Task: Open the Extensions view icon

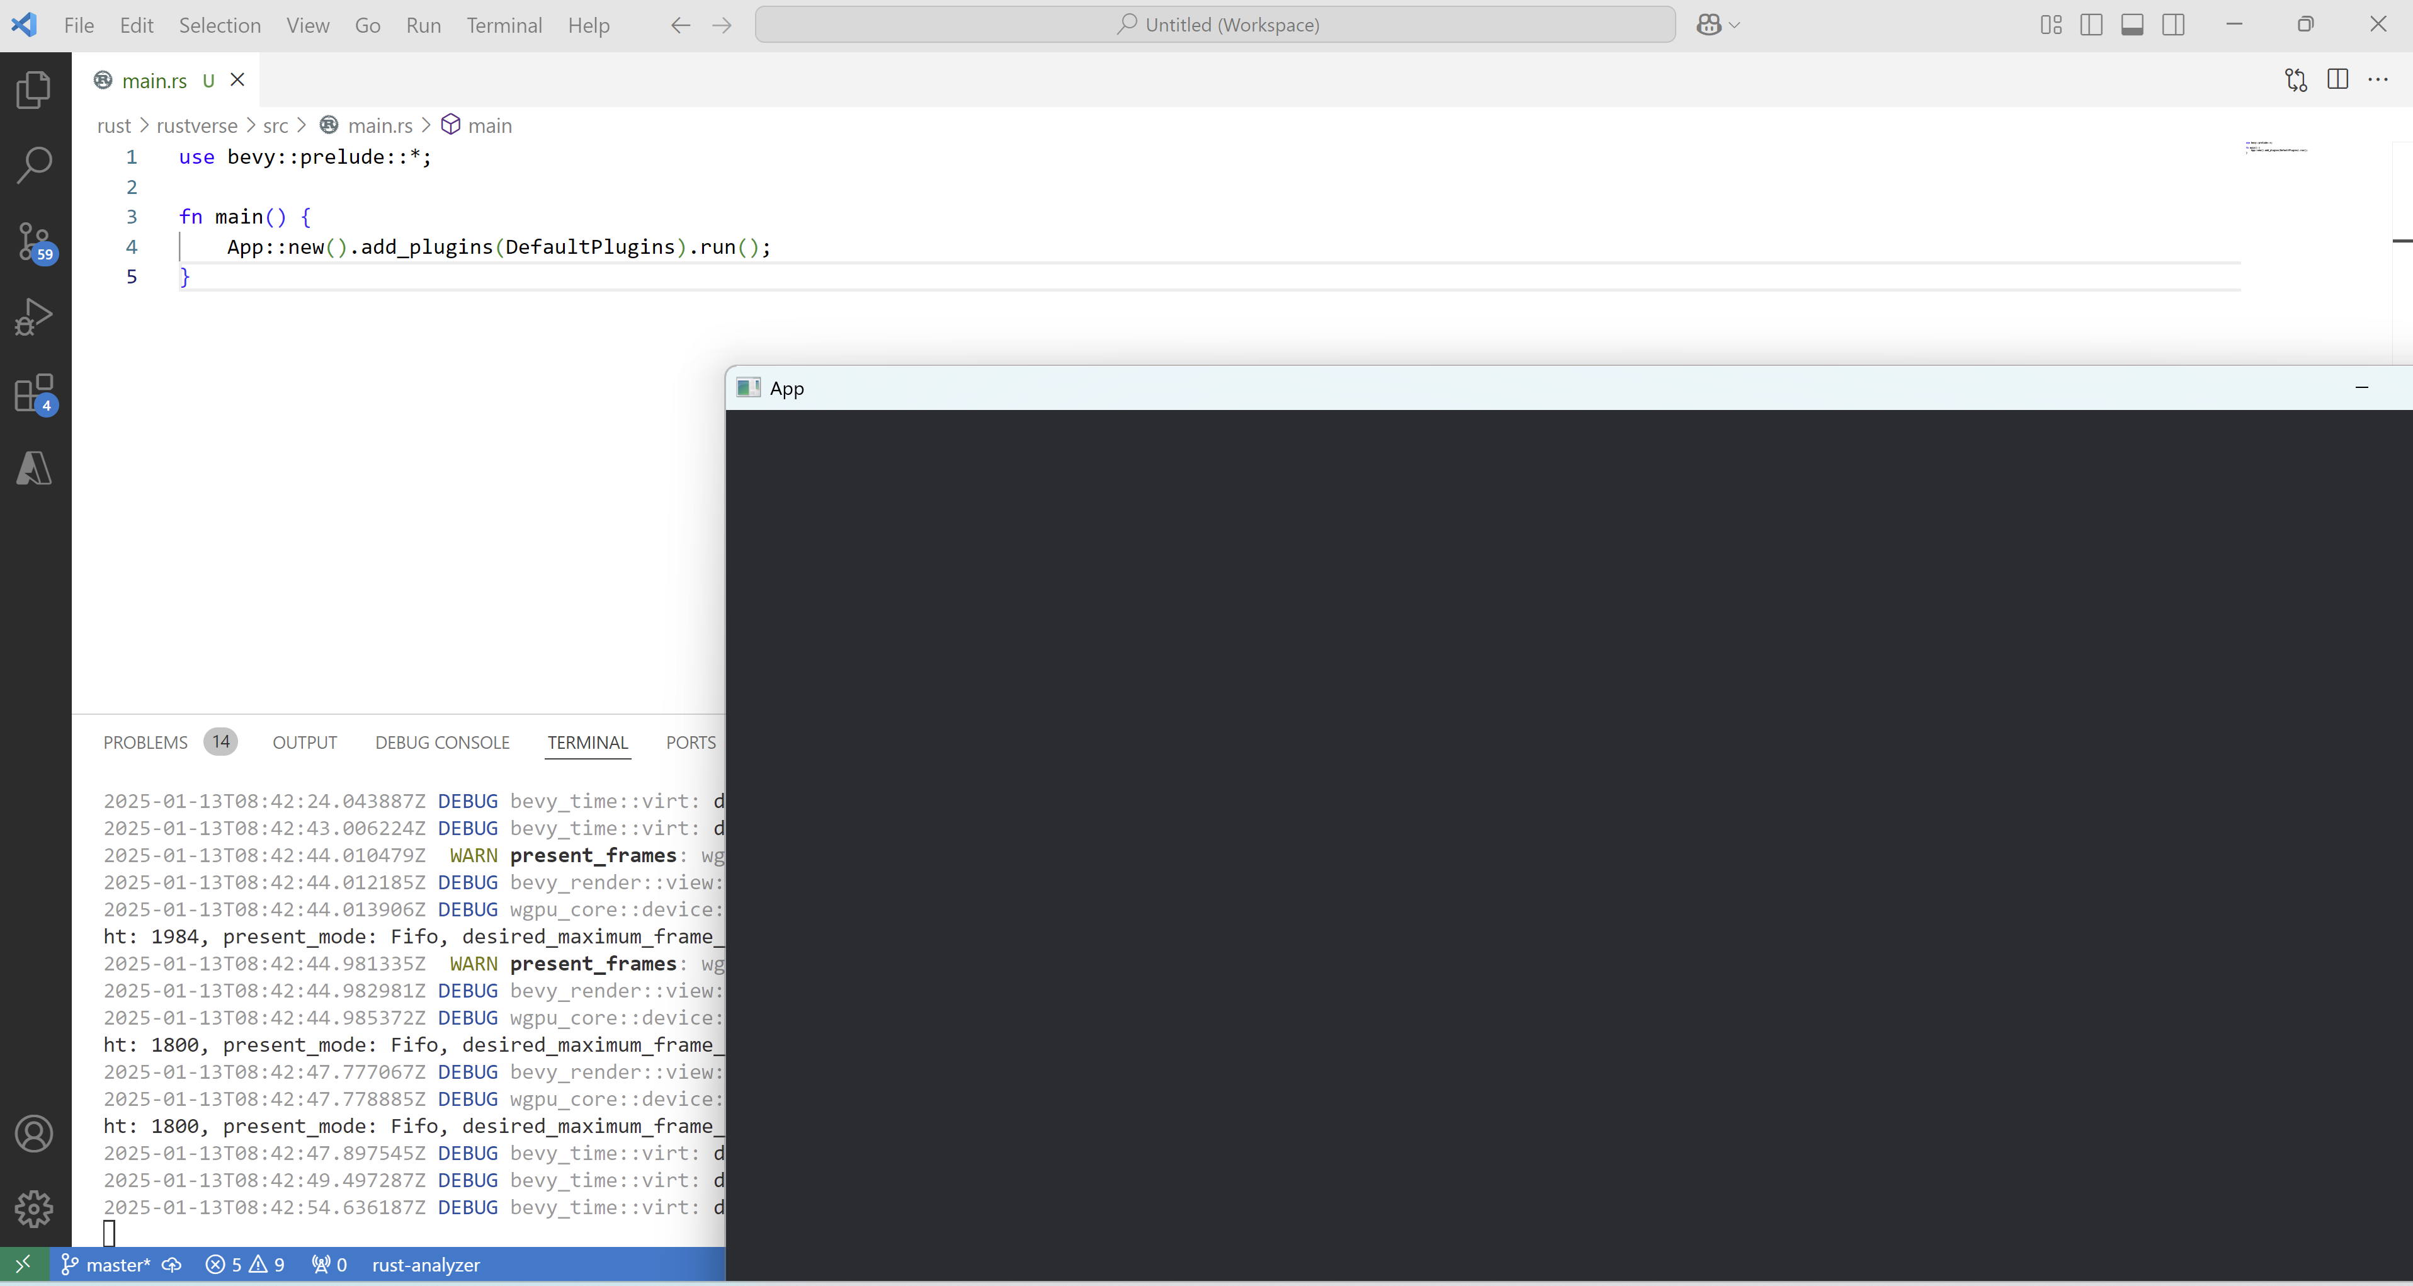Action: 35,394
